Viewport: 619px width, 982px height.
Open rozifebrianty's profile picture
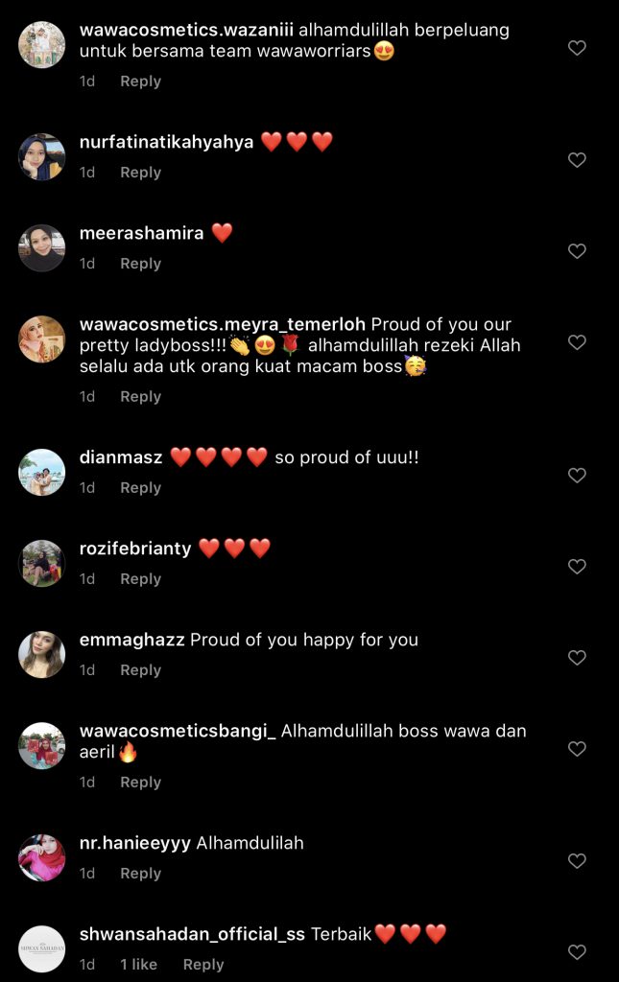point(41,563)
